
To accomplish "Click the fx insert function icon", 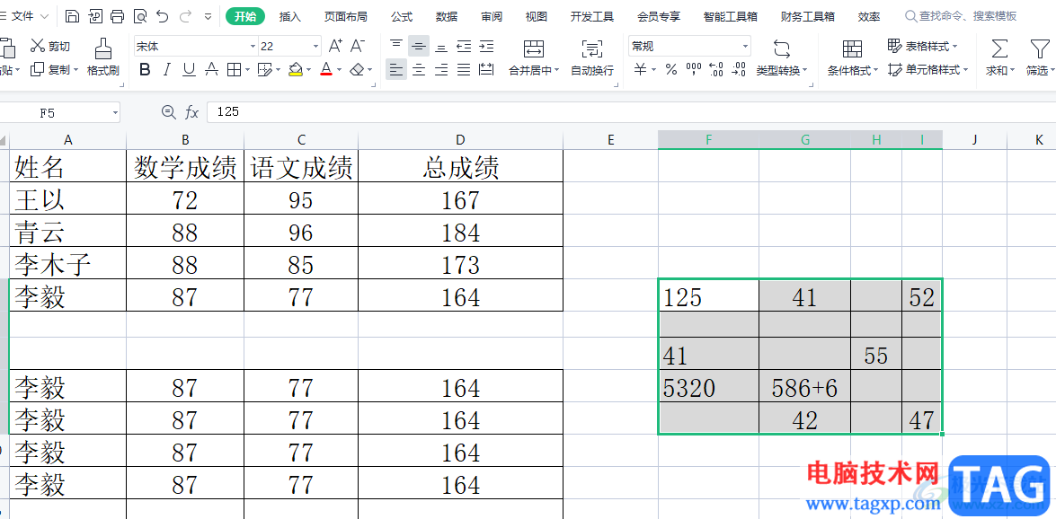I will [192, 111].
